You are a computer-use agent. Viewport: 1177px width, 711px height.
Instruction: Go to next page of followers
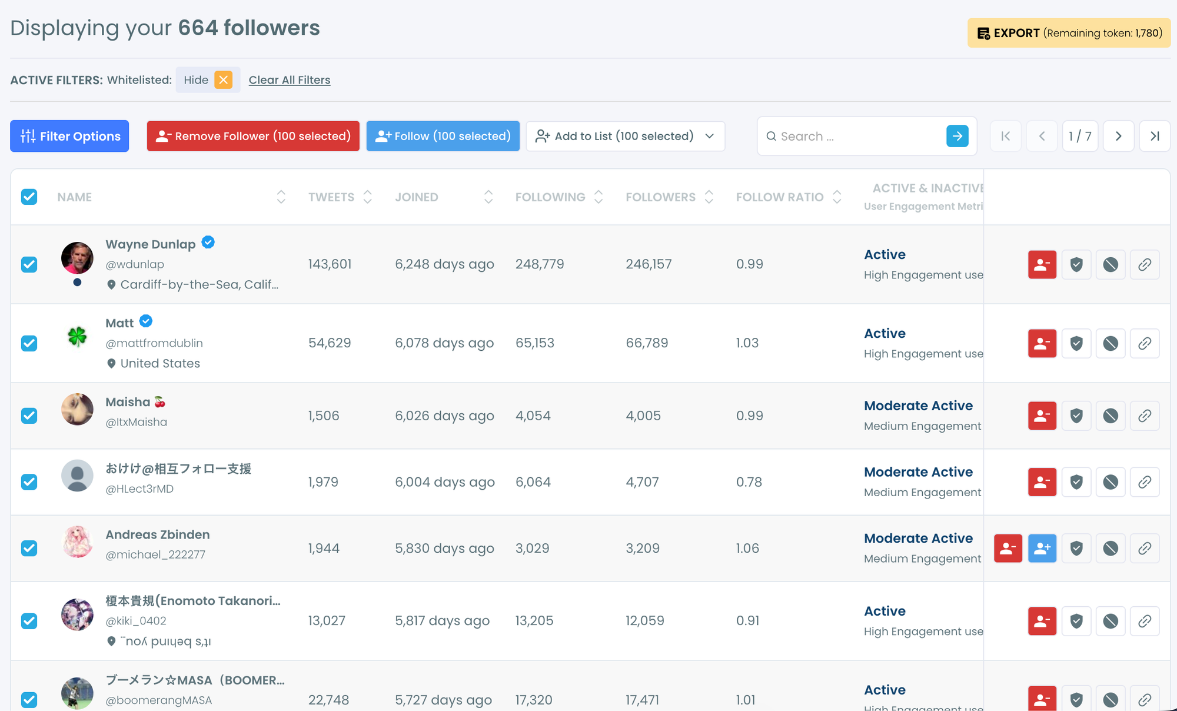coord(1118,136)
